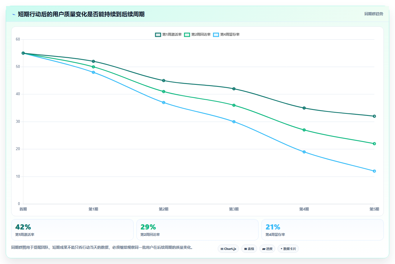Click the 第2周回访率 data point at 第2期
This screenshot has width=395, height=264.
point(164,91)
